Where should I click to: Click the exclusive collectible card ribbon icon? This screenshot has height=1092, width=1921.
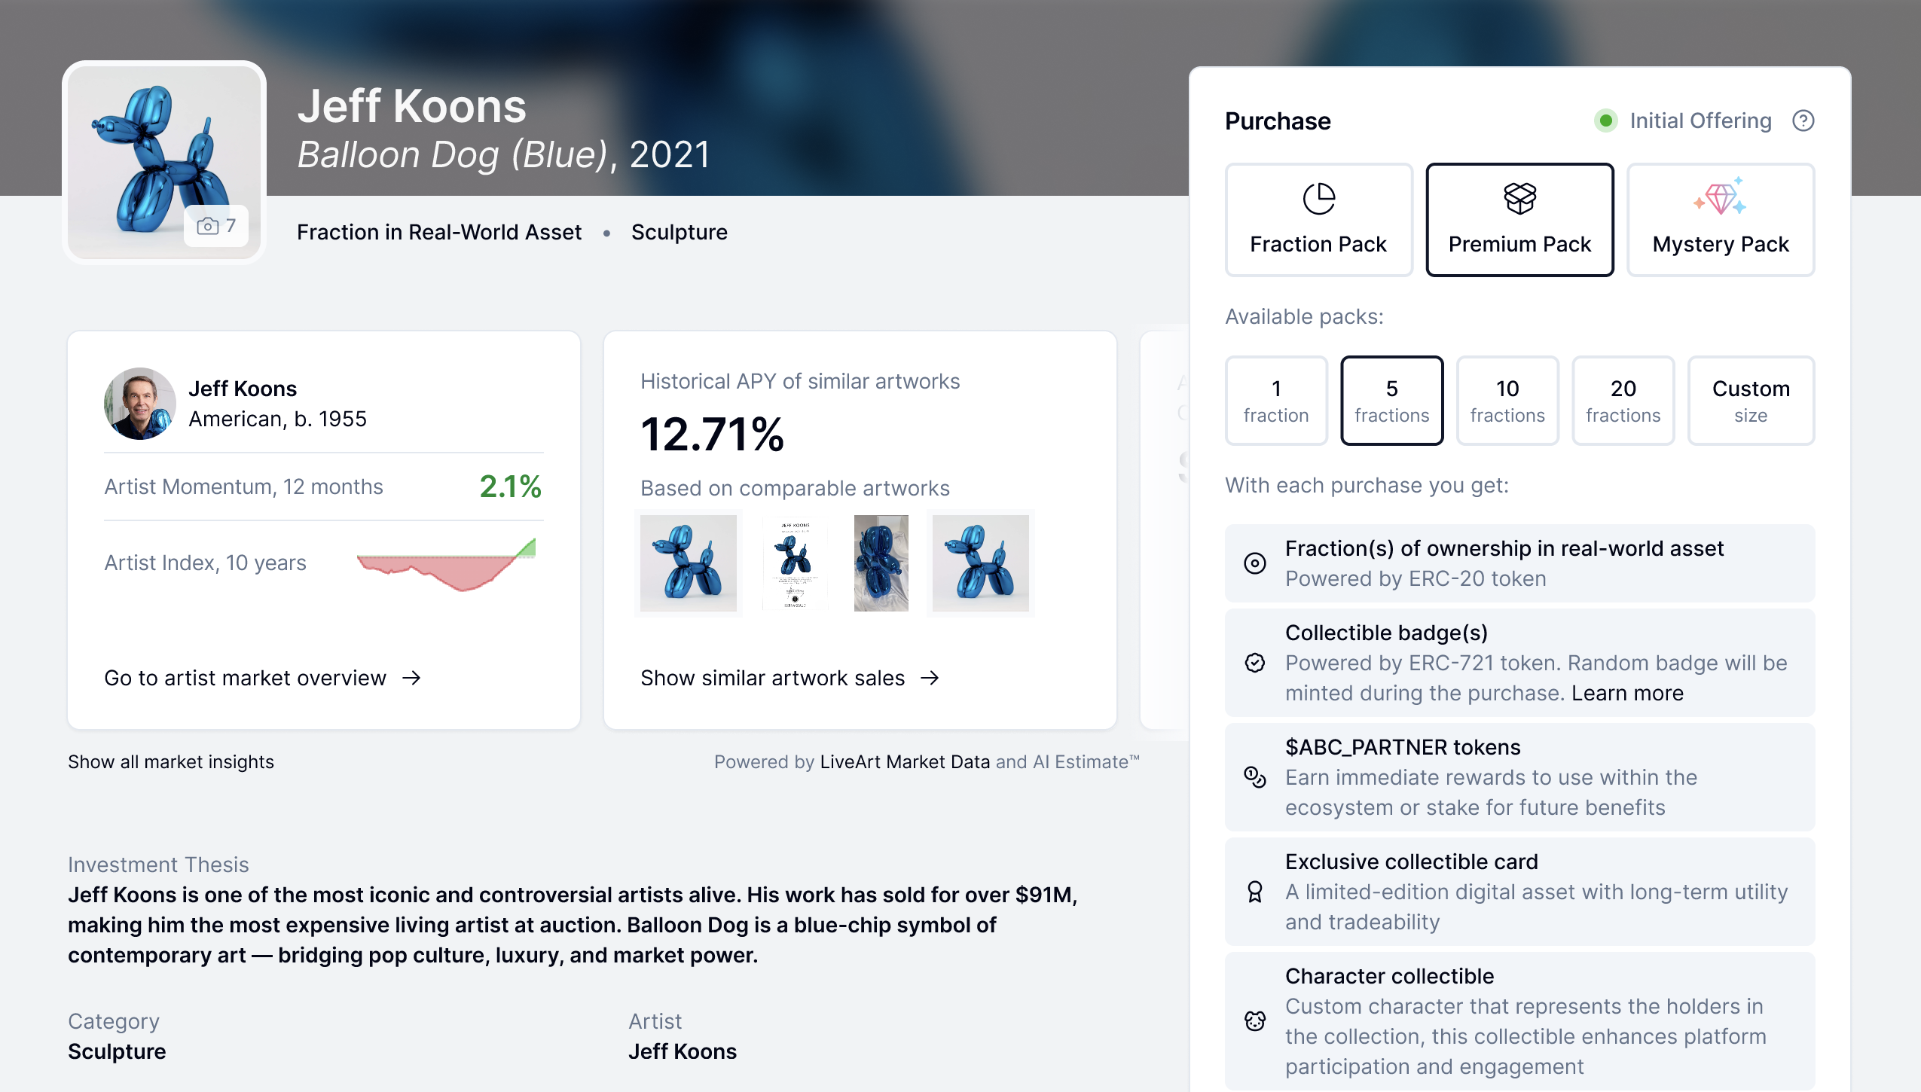1255,892
